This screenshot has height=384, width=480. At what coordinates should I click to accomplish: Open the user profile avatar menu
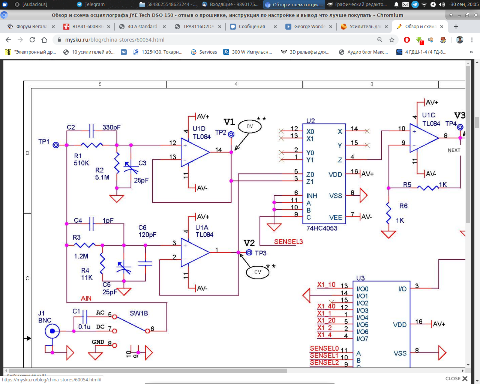pos(460,40)
